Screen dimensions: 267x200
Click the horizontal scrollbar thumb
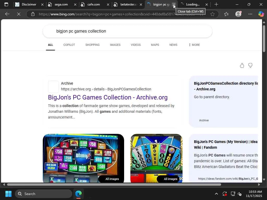pos(114,185)
